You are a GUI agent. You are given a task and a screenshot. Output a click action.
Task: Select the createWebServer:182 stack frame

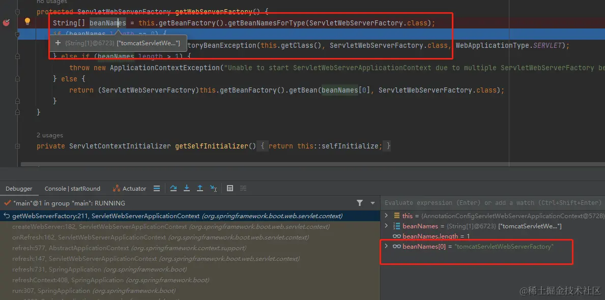190,227
